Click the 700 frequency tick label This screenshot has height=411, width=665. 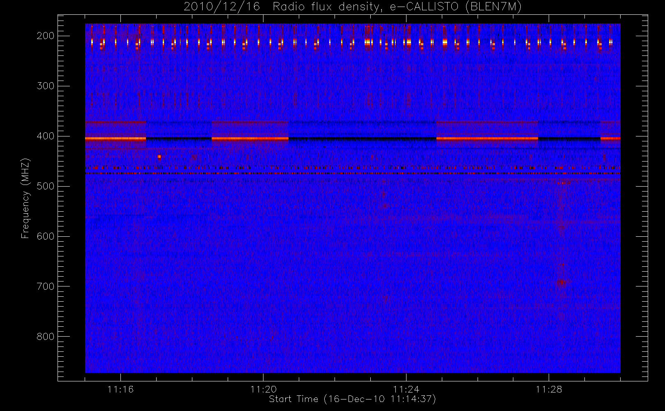tap(45, 286)
